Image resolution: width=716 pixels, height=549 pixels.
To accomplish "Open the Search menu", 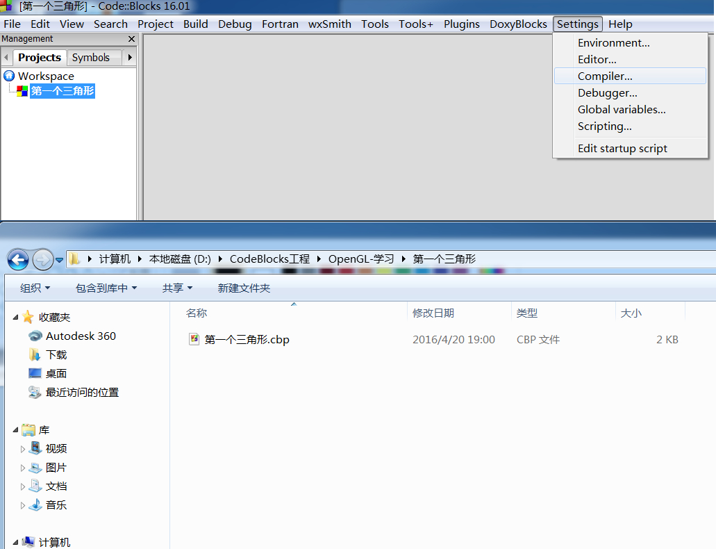I will coord(110,24).
